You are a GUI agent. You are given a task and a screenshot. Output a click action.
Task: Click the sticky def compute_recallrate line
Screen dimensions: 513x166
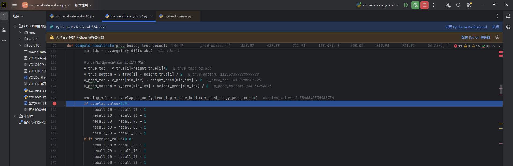(117, 46)
